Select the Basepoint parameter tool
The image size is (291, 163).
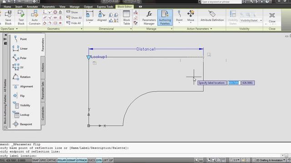[22, 124]
